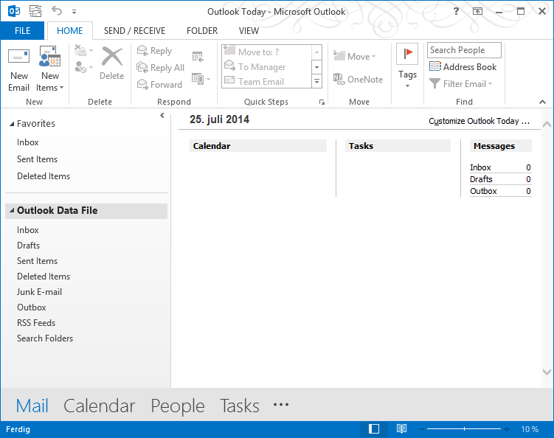554x438 pixels.
Task: Click the Undo quick access icon
Action: pyautogui.click(x=57, y=11)
